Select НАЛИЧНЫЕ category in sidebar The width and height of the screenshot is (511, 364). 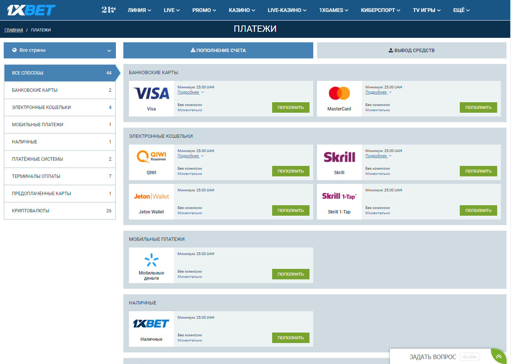click(x=60, y=142)
